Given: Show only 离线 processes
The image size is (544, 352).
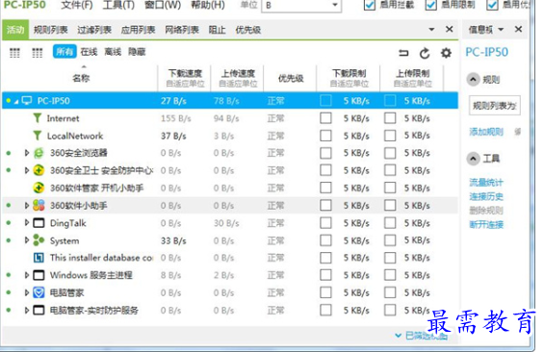Looking at the screenshot, I should [113, 52].
